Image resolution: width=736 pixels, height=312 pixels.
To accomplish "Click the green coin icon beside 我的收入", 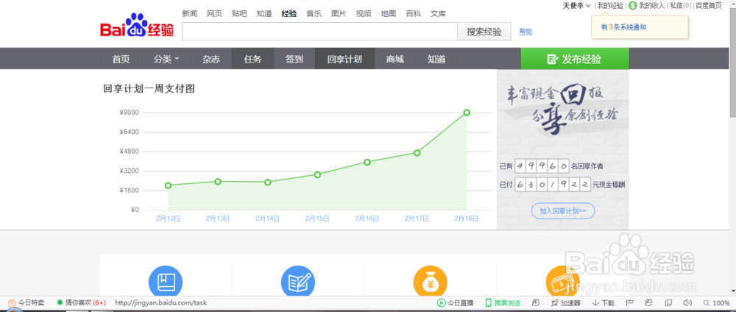I will click(x=633, y=6).
